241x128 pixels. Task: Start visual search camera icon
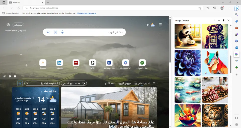tap(55, 32)
